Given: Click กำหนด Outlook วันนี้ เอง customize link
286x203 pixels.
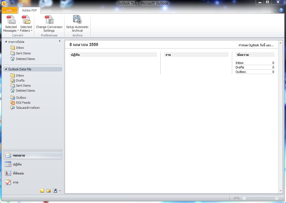Looking at the screenshot, I should [x=256, y=45].
